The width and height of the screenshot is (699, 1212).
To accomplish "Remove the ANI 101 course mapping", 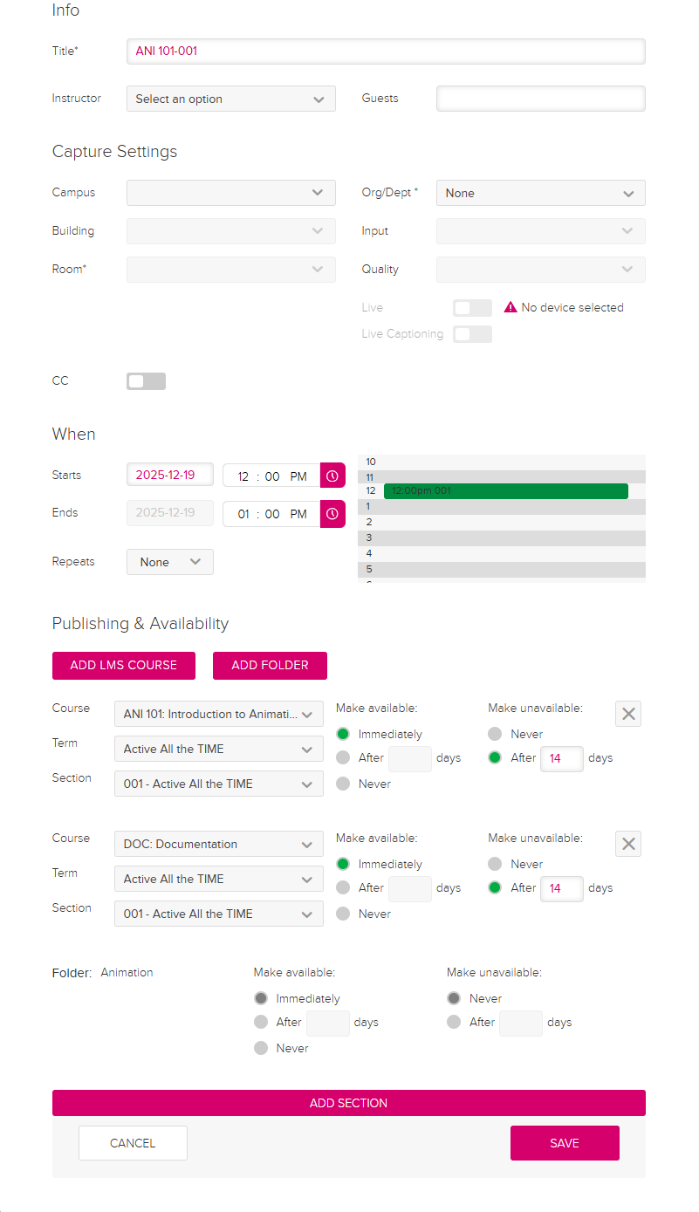I will [x=627, y=713].
